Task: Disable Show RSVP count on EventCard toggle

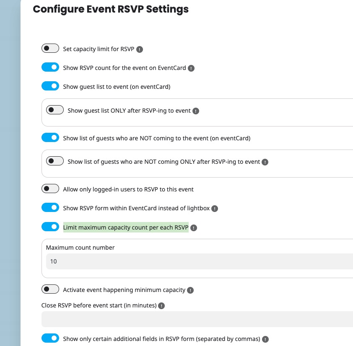Action: pyautogui.click(x=50, y=67)
